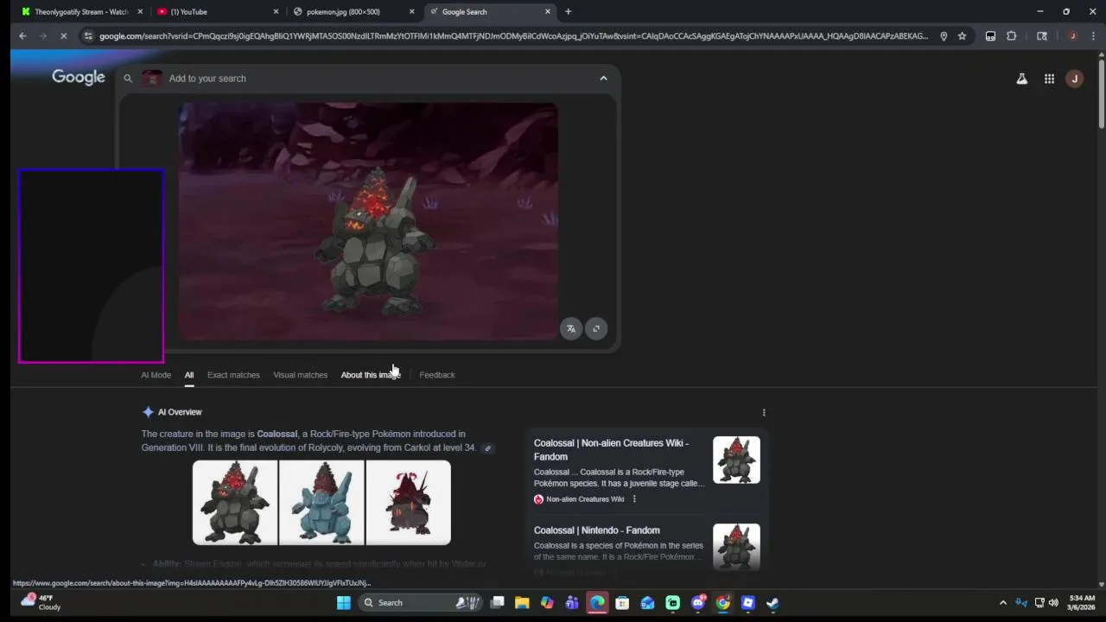
Task: Open Coalossal Non-alien Creatures Wiki Fandom link
Action: click(611, 450)
